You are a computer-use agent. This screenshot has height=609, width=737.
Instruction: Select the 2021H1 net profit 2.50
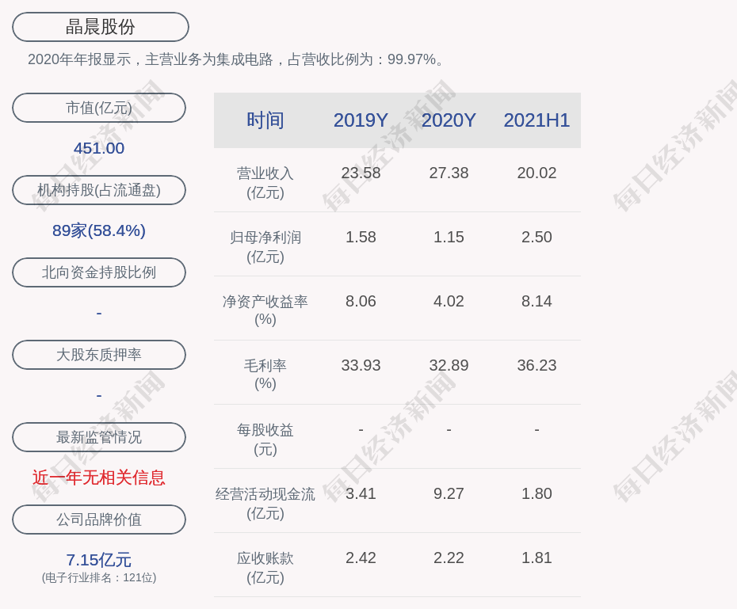(x=537, y=237)
